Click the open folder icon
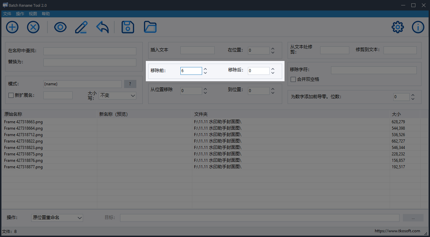 click(x=150, y=27)
